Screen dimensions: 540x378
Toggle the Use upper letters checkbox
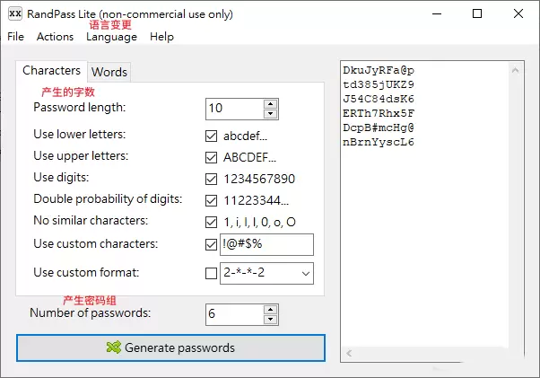[x=211, y=157]
